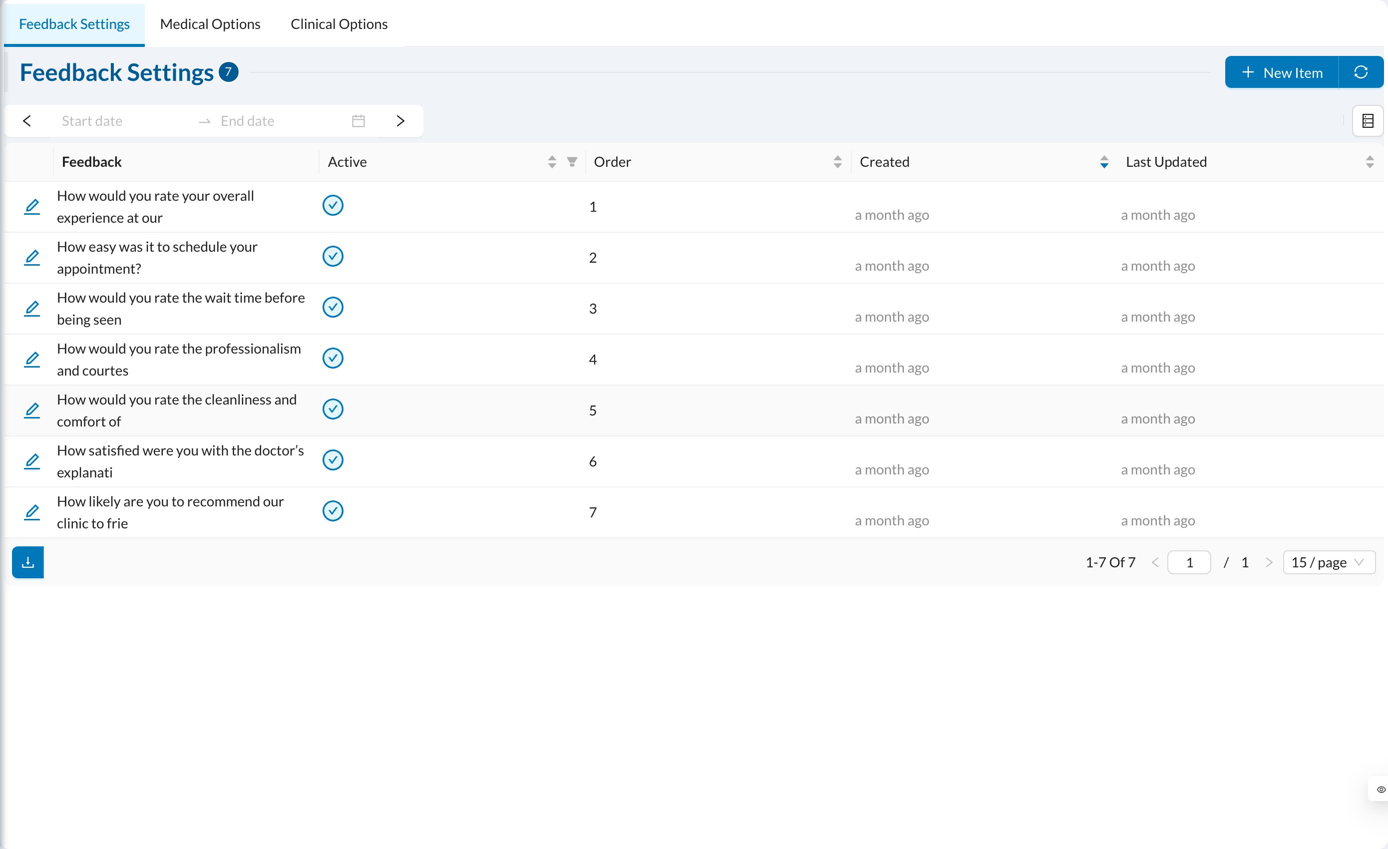The height and width of the screenshot is (849, 1388).
Task: Open the calendar date picker icon
Action: 358,120
